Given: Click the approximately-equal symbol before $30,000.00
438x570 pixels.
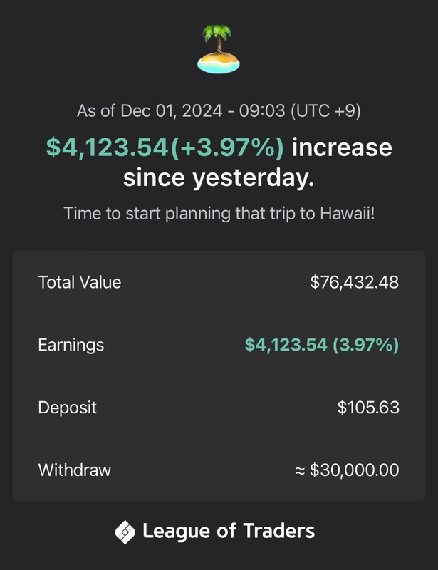Looking at the screenshot, I should coord(300,471).
